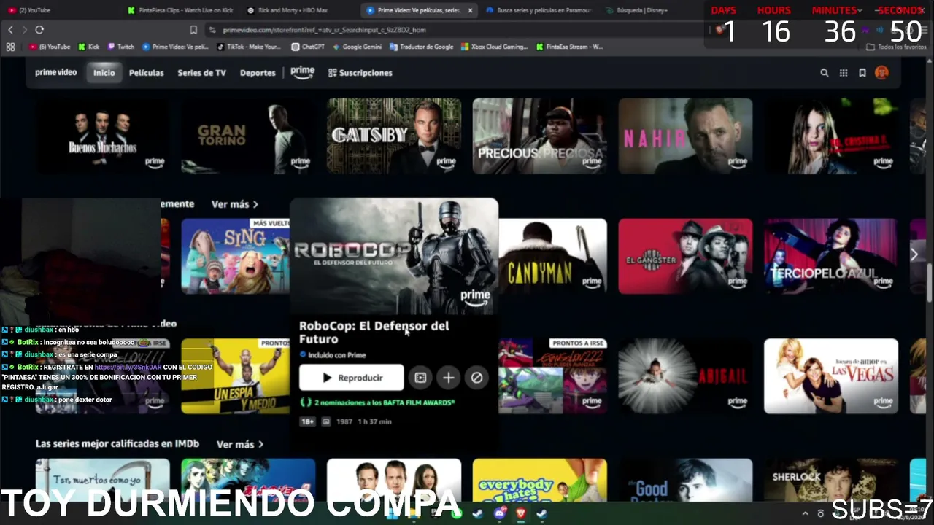Viewport: 934px width, 525px height.
Task: Open the Gatsby movie card
Action: click(x=394, y=136)
